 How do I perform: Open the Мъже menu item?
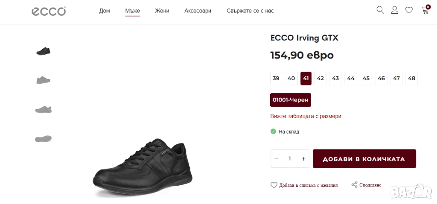132,11
